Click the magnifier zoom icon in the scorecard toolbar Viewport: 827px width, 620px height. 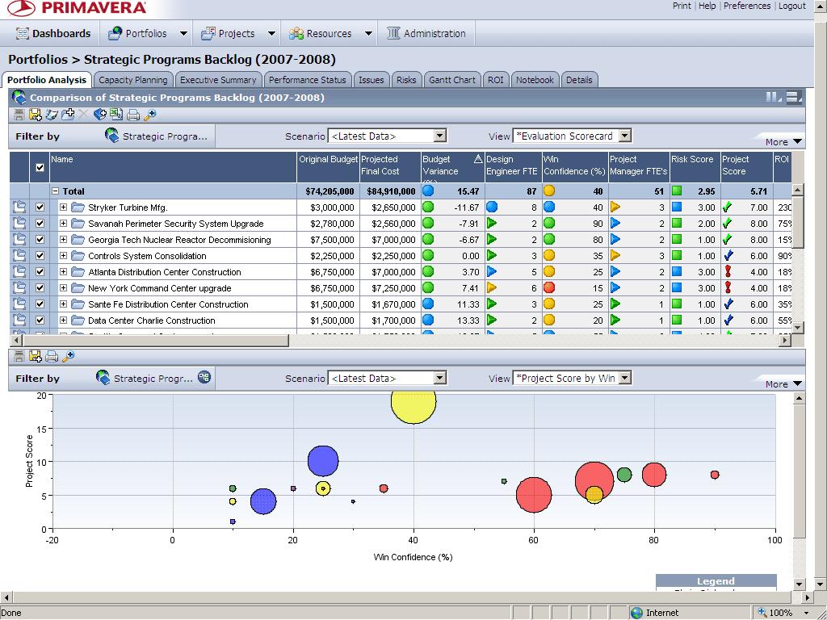point(149,115)
